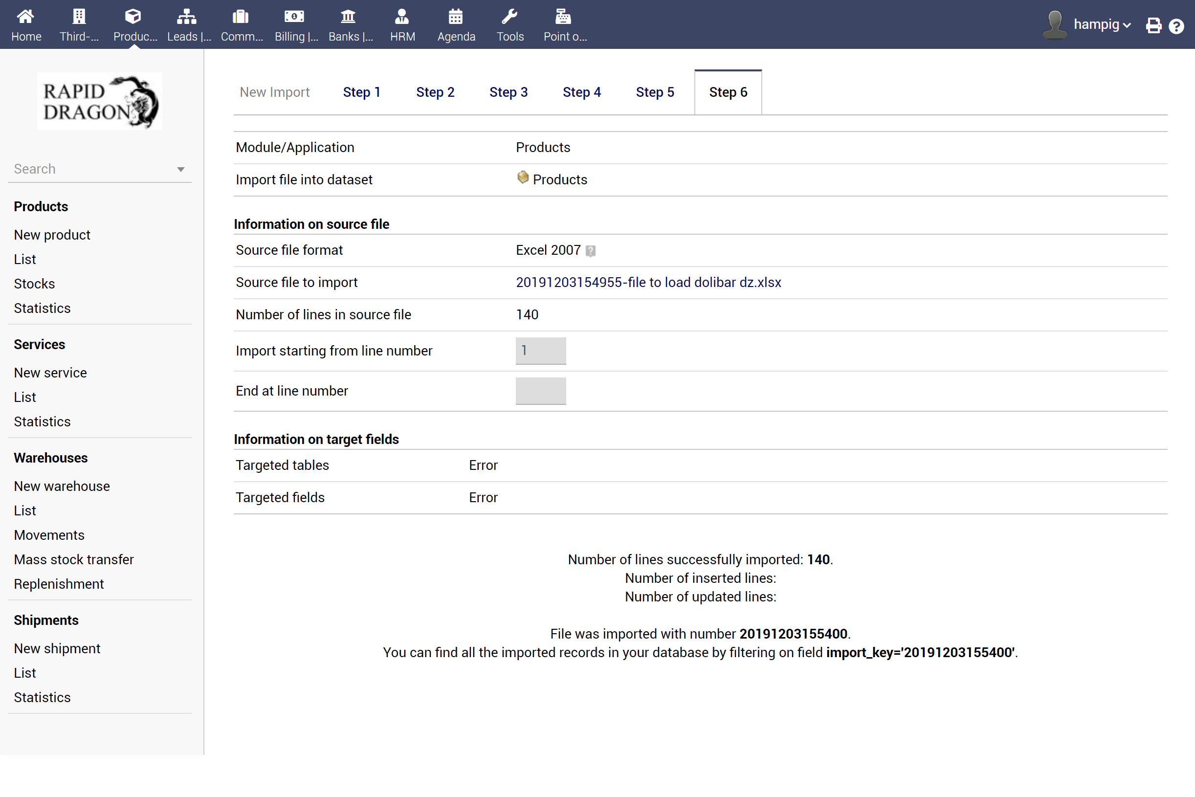Open Statistics under Shipments
This screenshot has width=1195, height=797.
point(42,697)
